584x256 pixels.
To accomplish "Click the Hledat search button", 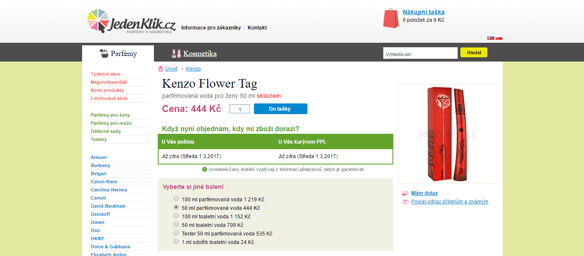I will point(473,53).
